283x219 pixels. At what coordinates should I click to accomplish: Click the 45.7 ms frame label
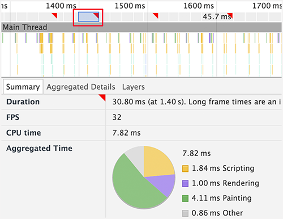[217, 16]
